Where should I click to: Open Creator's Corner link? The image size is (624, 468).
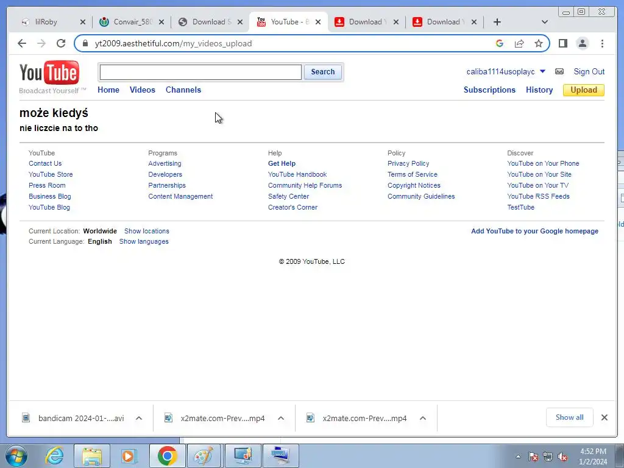pyautogui.click(x=292, y=207)
